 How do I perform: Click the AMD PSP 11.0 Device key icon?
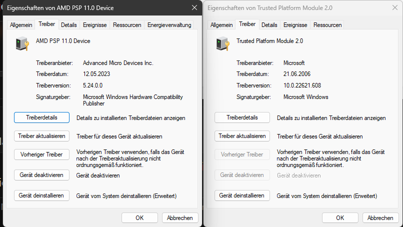click(22, 43)
